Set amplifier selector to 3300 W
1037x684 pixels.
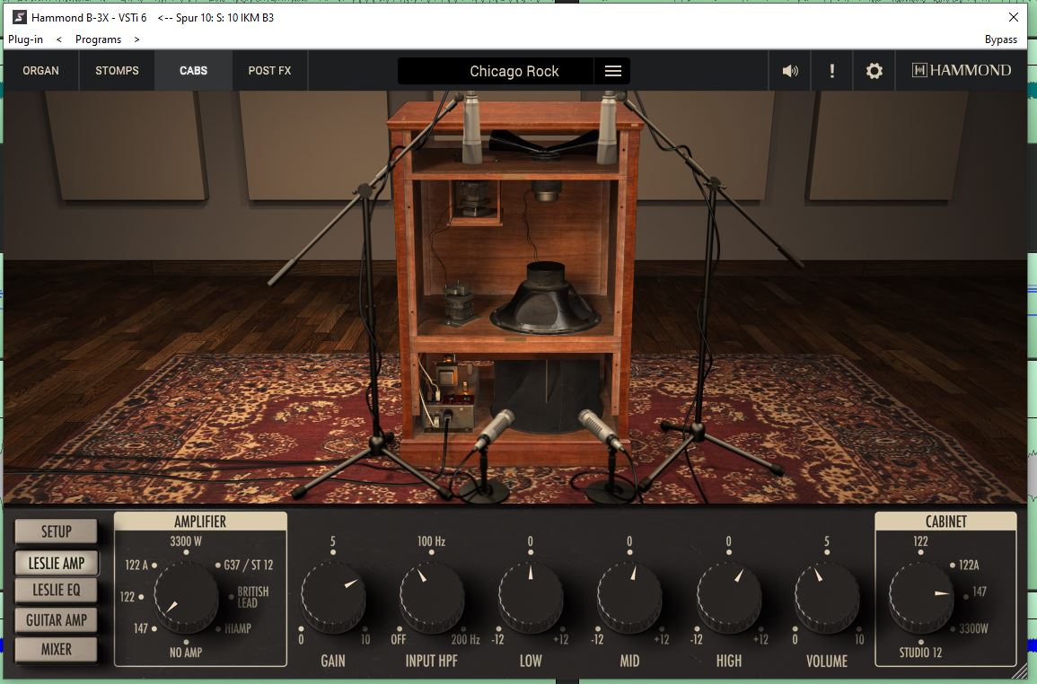(x=186, y=541)
